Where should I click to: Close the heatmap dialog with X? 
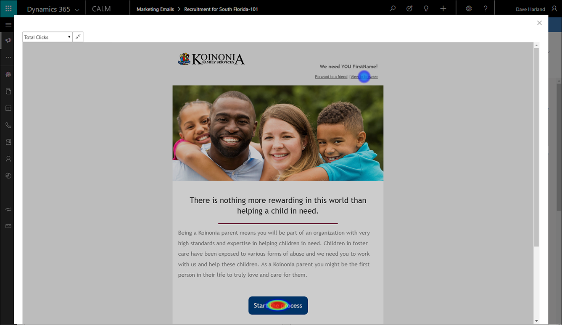coord(539,23)
